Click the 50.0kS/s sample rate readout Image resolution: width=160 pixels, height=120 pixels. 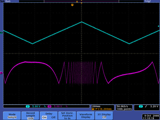click(123, 106)
